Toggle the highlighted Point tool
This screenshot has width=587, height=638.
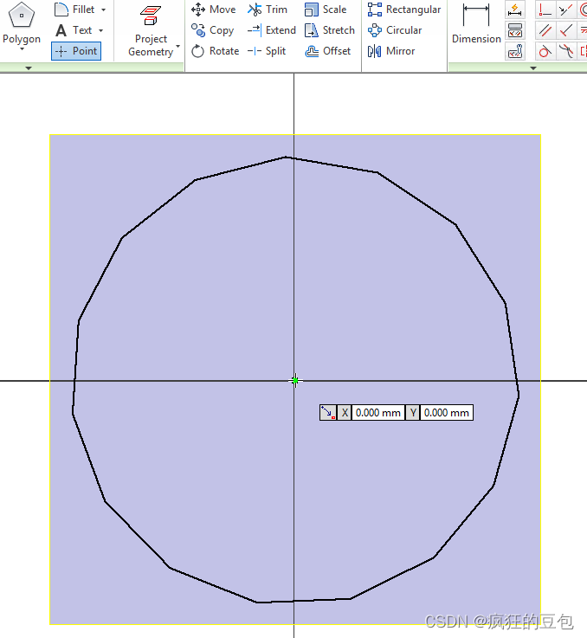76,51
